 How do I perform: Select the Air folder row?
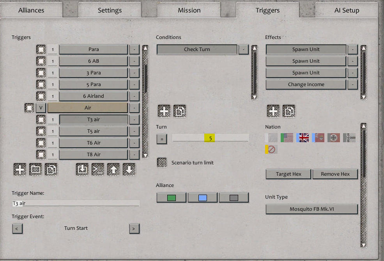tap(88, 108)
